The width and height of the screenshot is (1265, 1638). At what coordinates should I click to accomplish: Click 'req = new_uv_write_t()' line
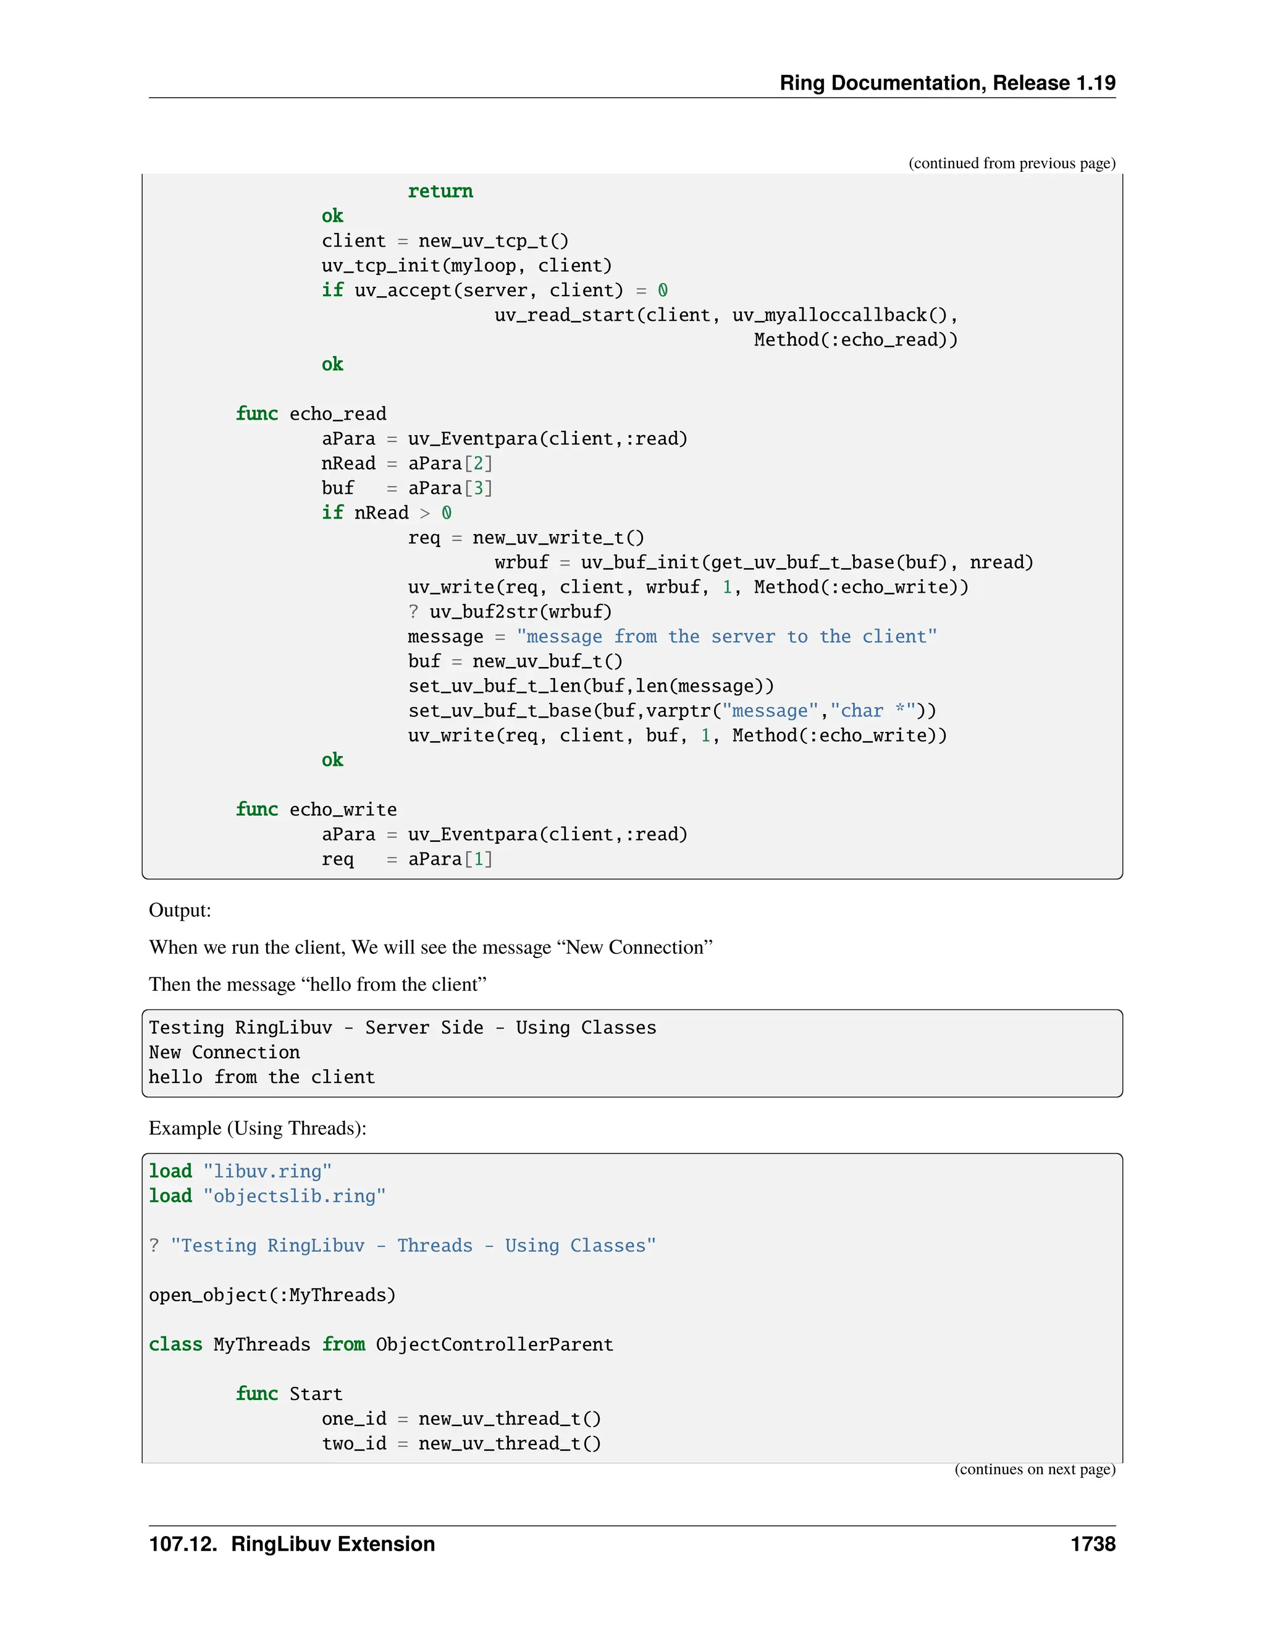click(526, 538)
